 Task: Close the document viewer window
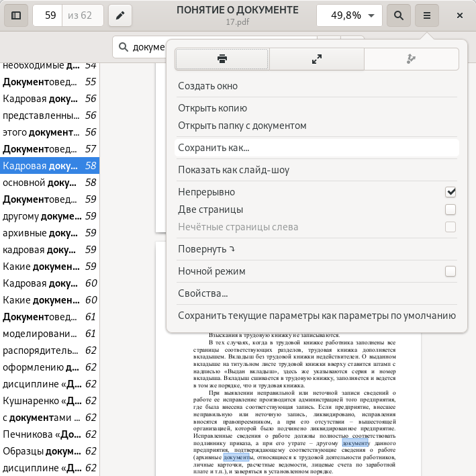460,15
